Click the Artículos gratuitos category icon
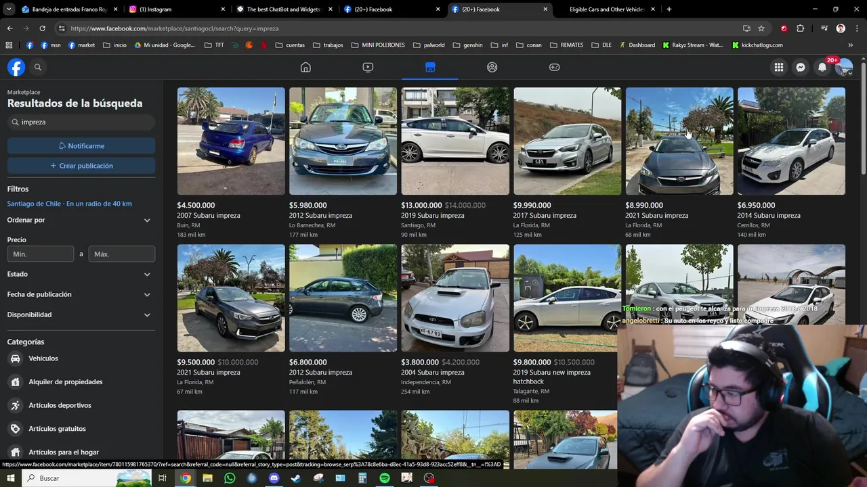867x487 pixels. [x=15, y=429]
